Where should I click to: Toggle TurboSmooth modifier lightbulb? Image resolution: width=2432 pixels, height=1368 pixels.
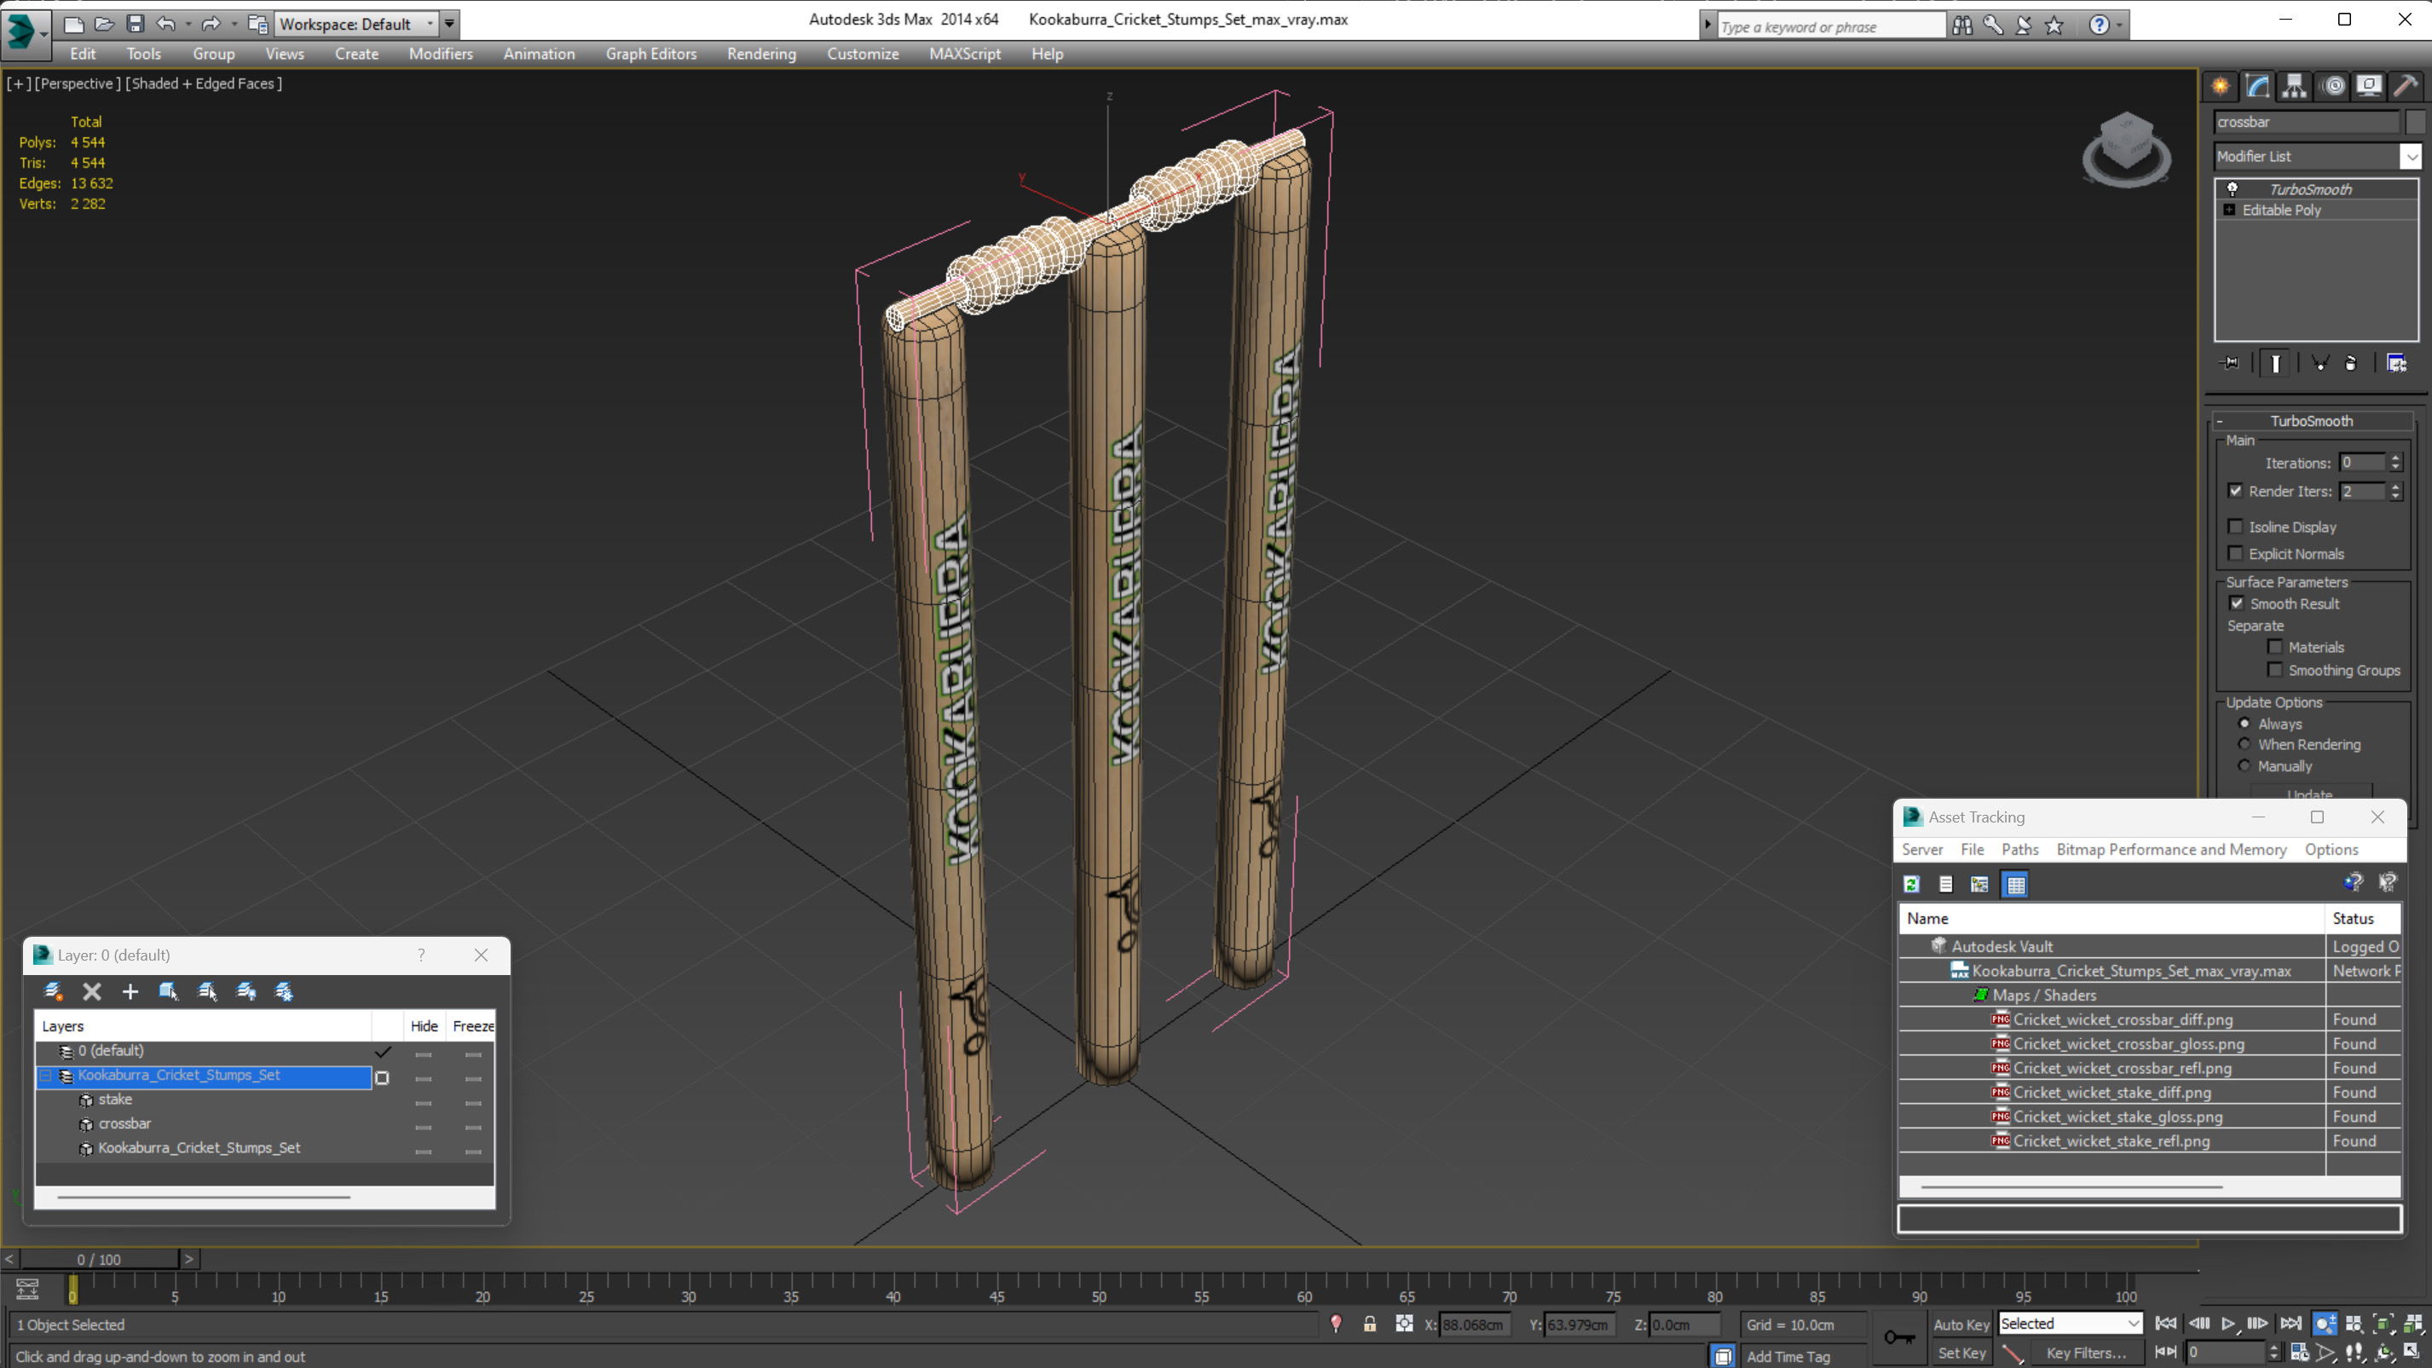[x=2232, y=189]
